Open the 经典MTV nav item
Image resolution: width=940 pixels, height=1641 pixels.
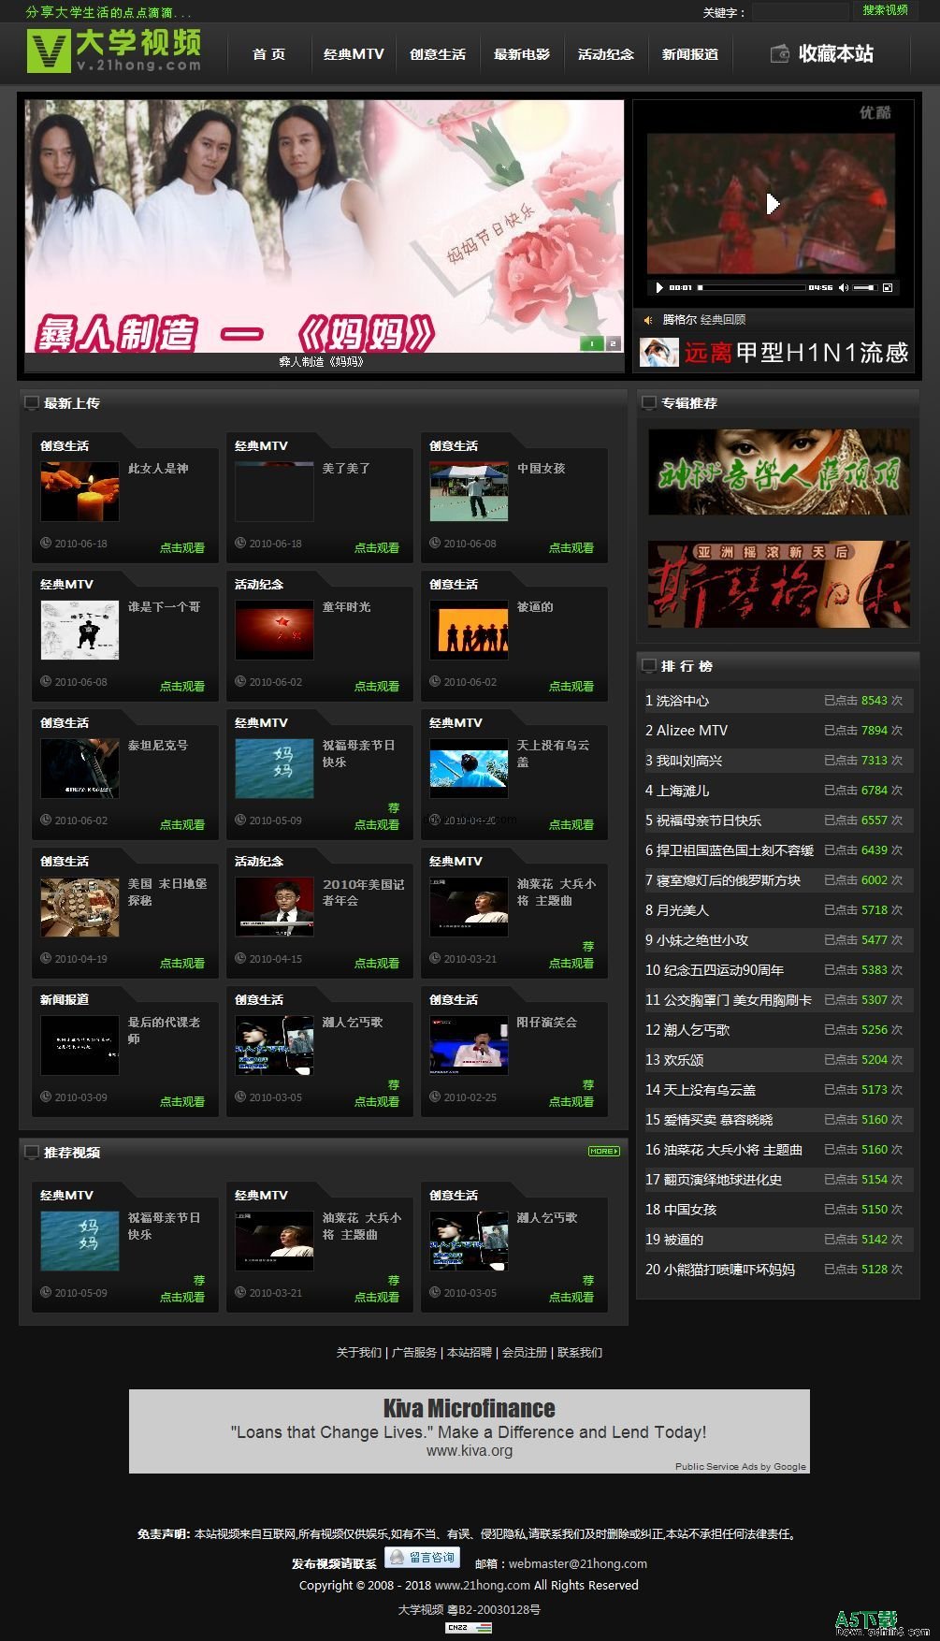[354, 54]
